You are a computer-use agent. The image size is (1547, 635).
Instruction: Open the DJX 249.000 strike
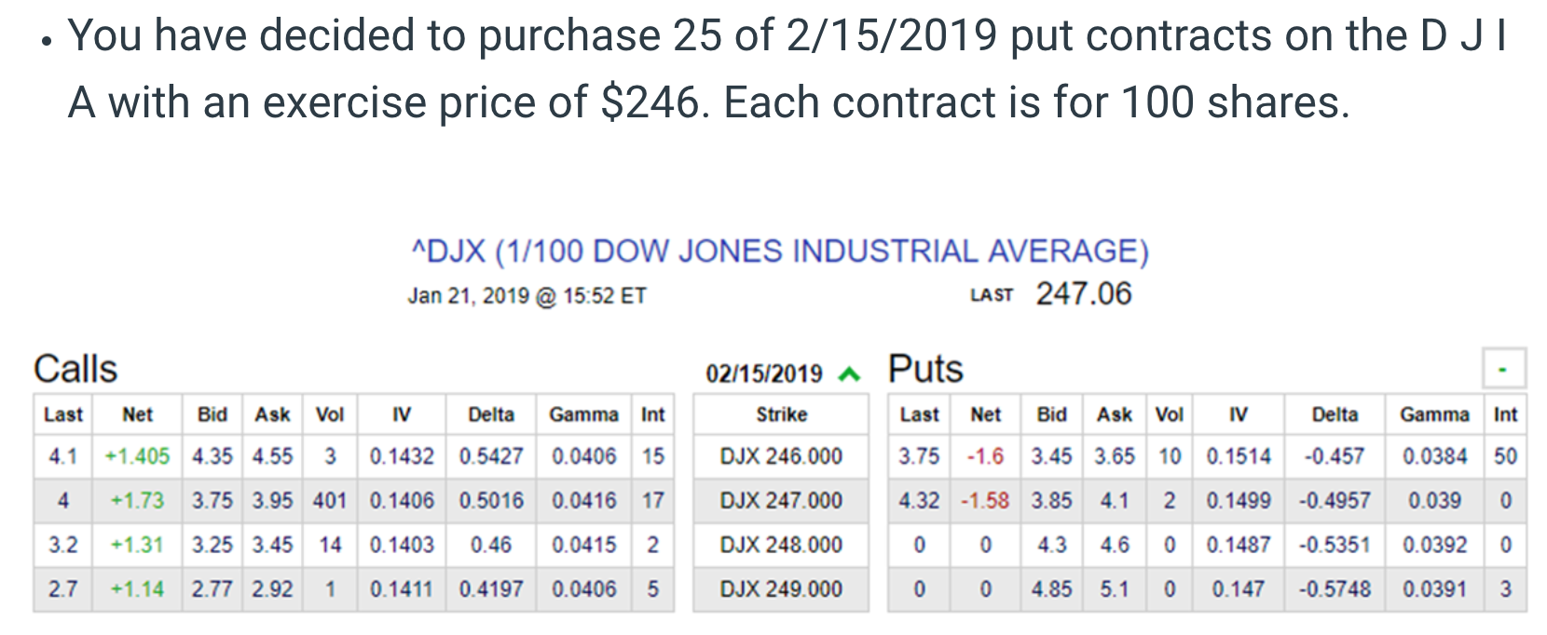781,589
